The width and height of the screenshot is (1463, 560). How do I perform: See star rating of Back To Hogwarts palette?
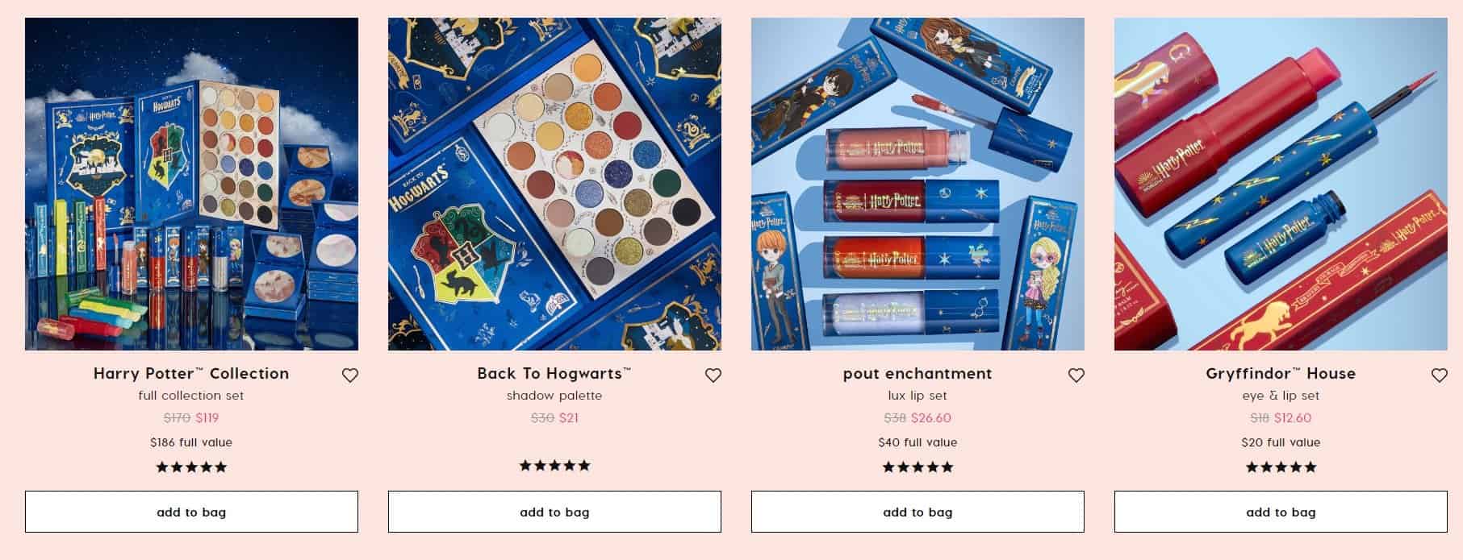(x=554, y=466)
